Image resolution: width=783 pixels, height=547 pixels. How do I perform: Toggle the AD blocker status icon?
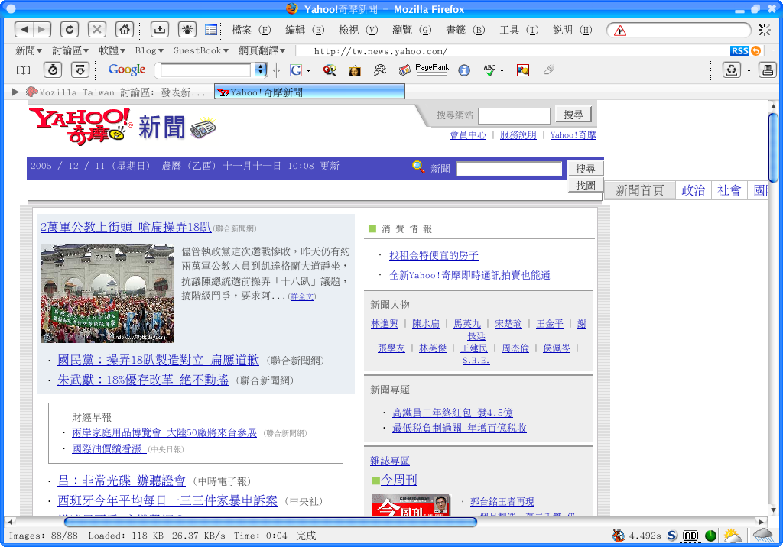690,536
